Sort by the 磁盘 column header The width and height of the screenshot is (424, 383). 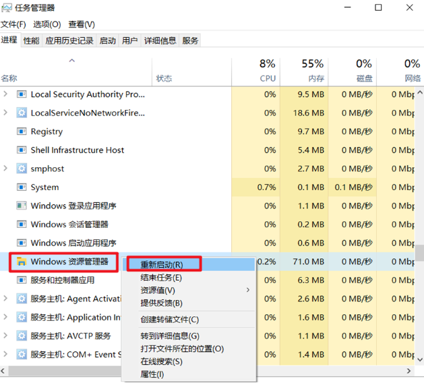(x=353, y=71)
